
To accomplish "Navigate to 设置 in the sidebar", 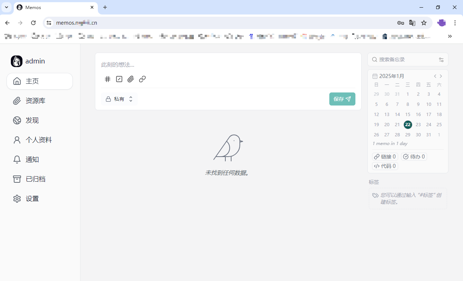I will click(x=32, y=199).
